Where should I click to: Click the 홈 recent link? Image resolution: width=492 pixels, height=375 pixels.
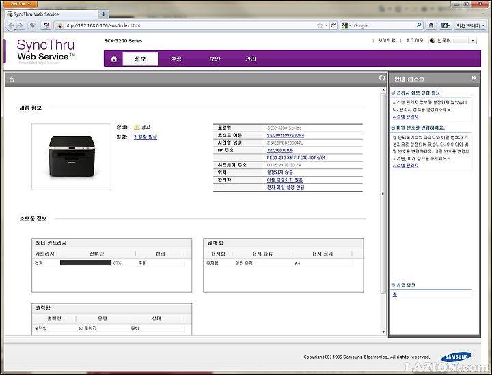click(x=395, y=295)
